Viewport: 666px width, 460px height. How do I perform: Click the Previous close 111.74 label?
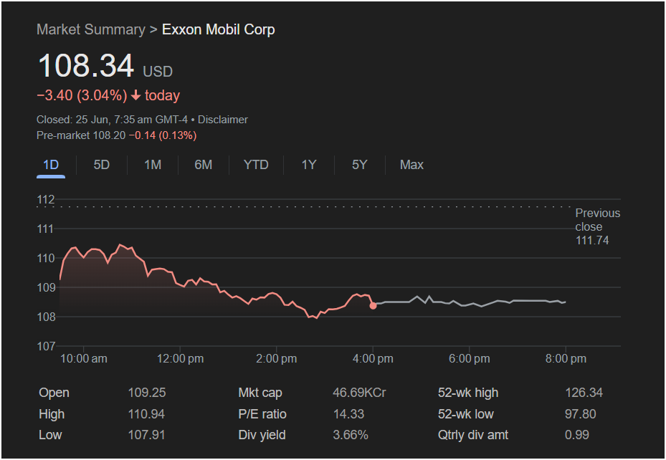597,226
